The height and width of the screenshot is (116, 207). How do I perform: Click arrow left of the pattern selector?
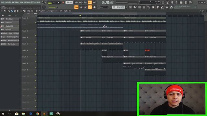point(111,7)
